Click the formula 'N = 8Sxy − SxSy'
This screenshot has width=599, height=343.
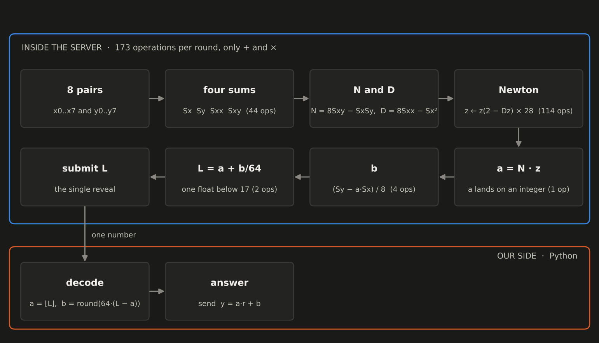point(343,111)
